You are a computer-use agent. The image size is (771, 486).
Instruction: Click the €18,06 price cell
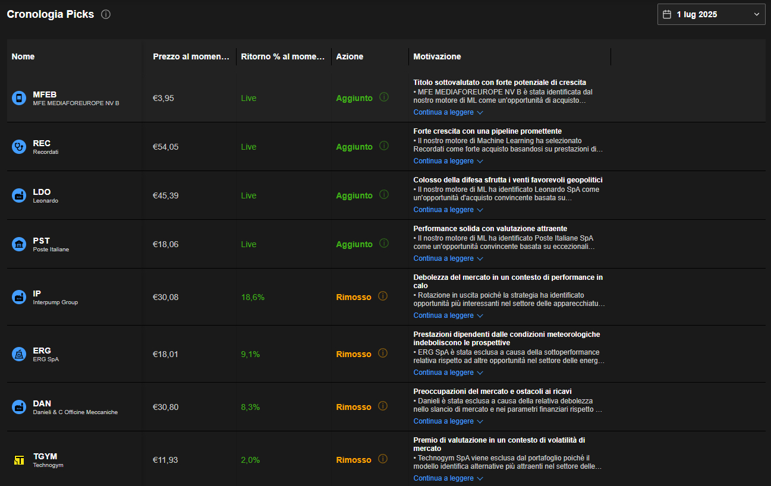[x=166, y=244]
